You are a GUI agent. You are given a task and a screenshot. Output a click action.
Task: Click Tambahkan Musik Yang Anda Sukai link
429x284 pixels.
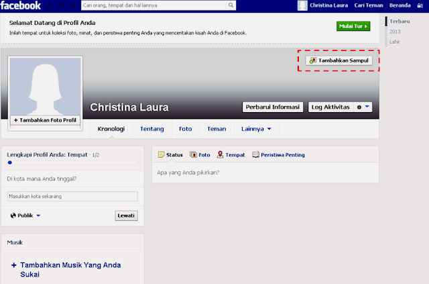coord(70,270)
